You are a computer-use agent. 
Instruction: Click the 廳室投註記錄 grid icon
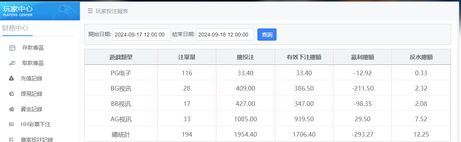click(x=12, y=140)
